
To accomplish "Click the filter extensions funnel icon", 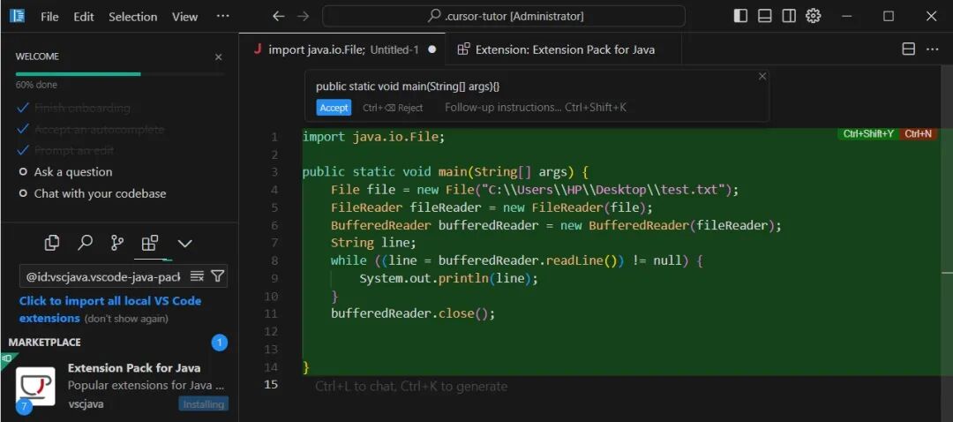I will pos(218,276).
